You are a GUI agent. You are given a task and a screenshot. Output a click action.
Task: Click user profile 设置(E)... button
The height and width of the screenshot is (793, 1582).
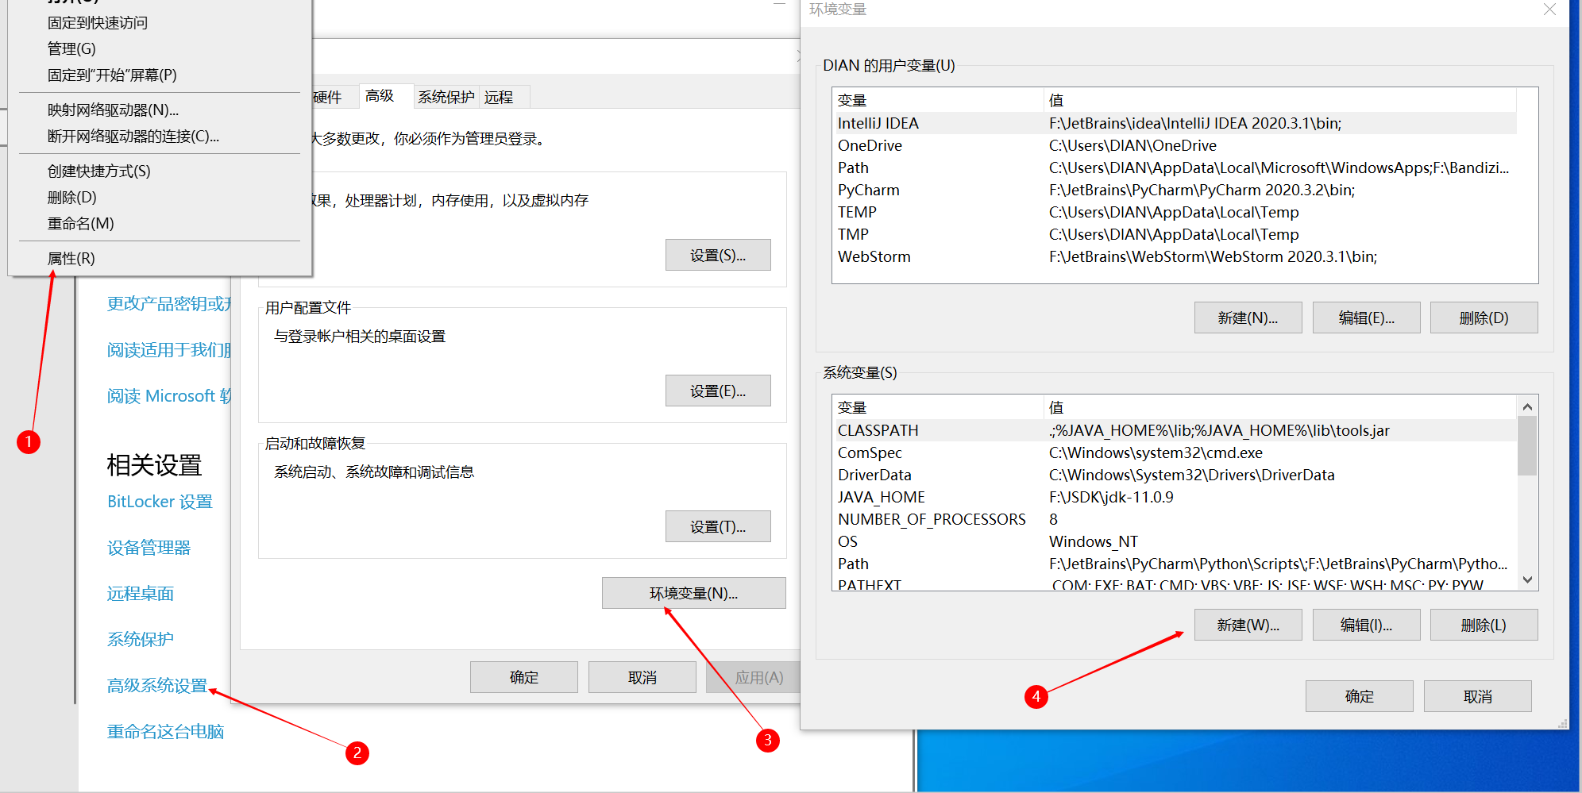pos(718,391)
